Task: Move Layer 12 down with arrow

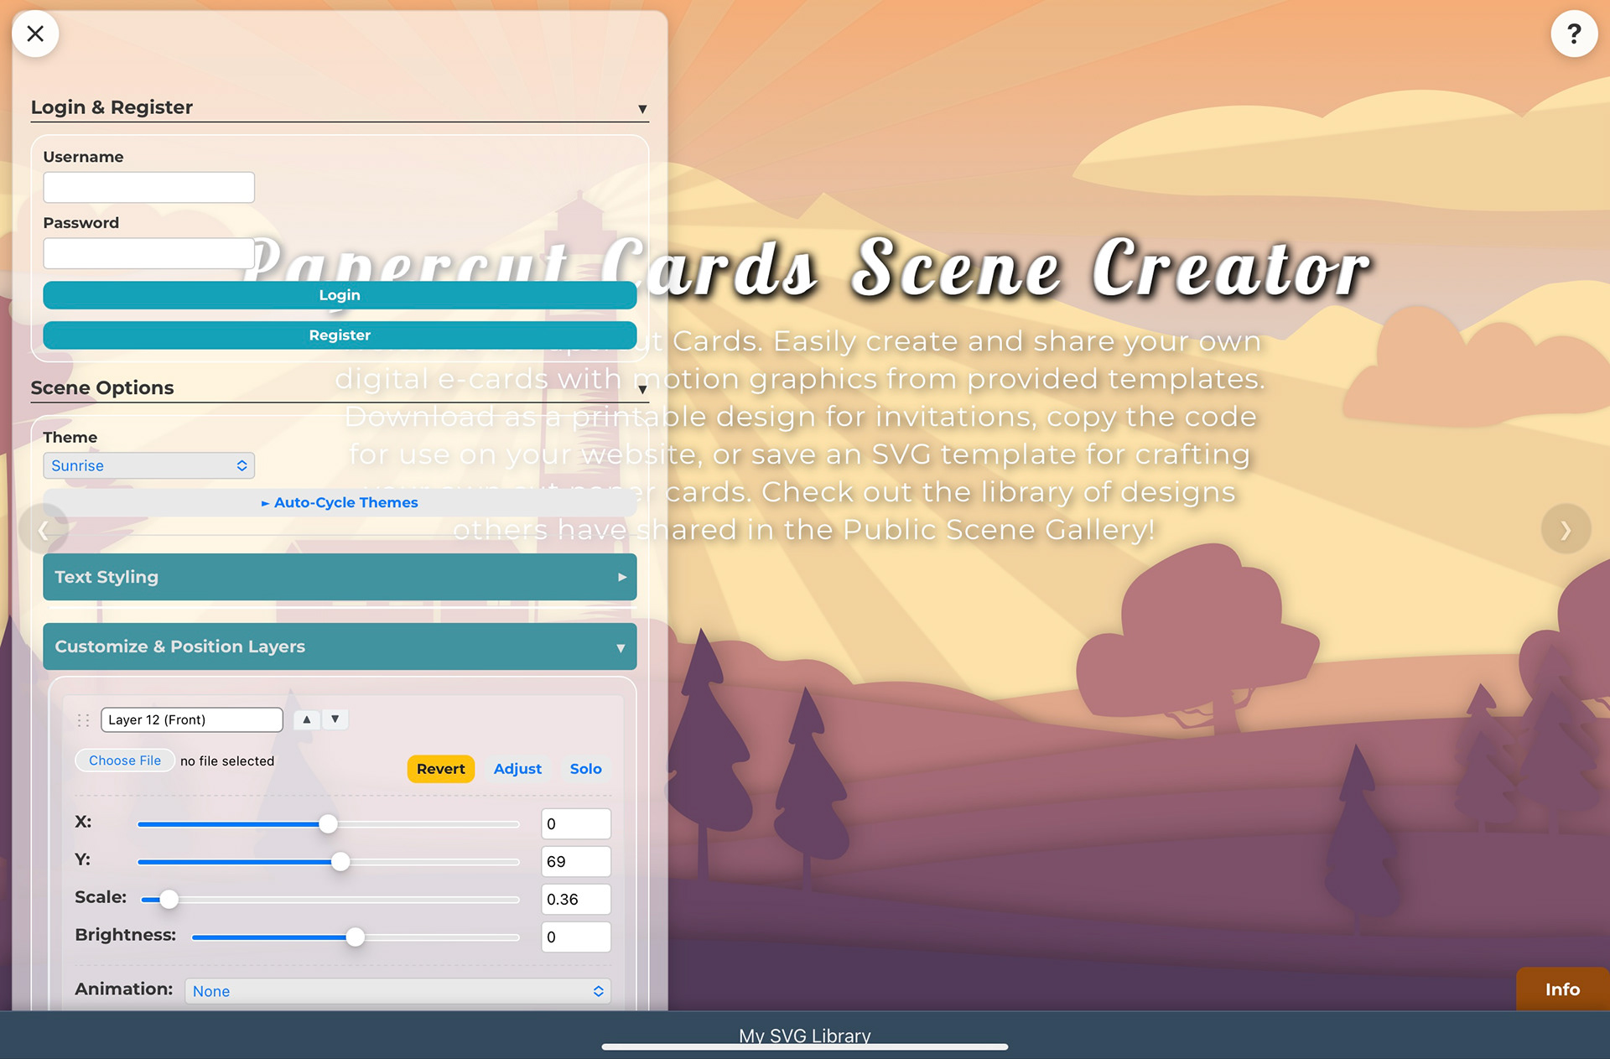Action: 335,719
